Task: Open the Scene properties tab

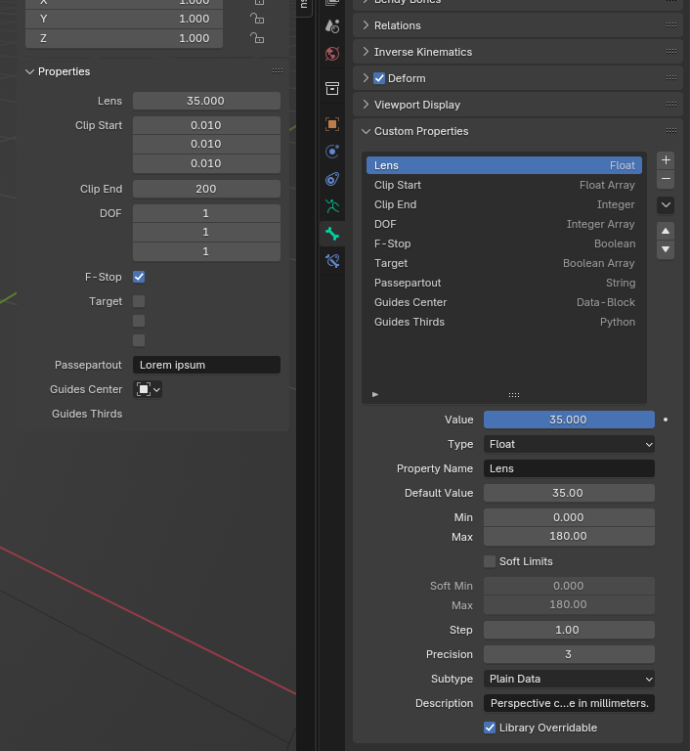Action: (x=332, y=25)
